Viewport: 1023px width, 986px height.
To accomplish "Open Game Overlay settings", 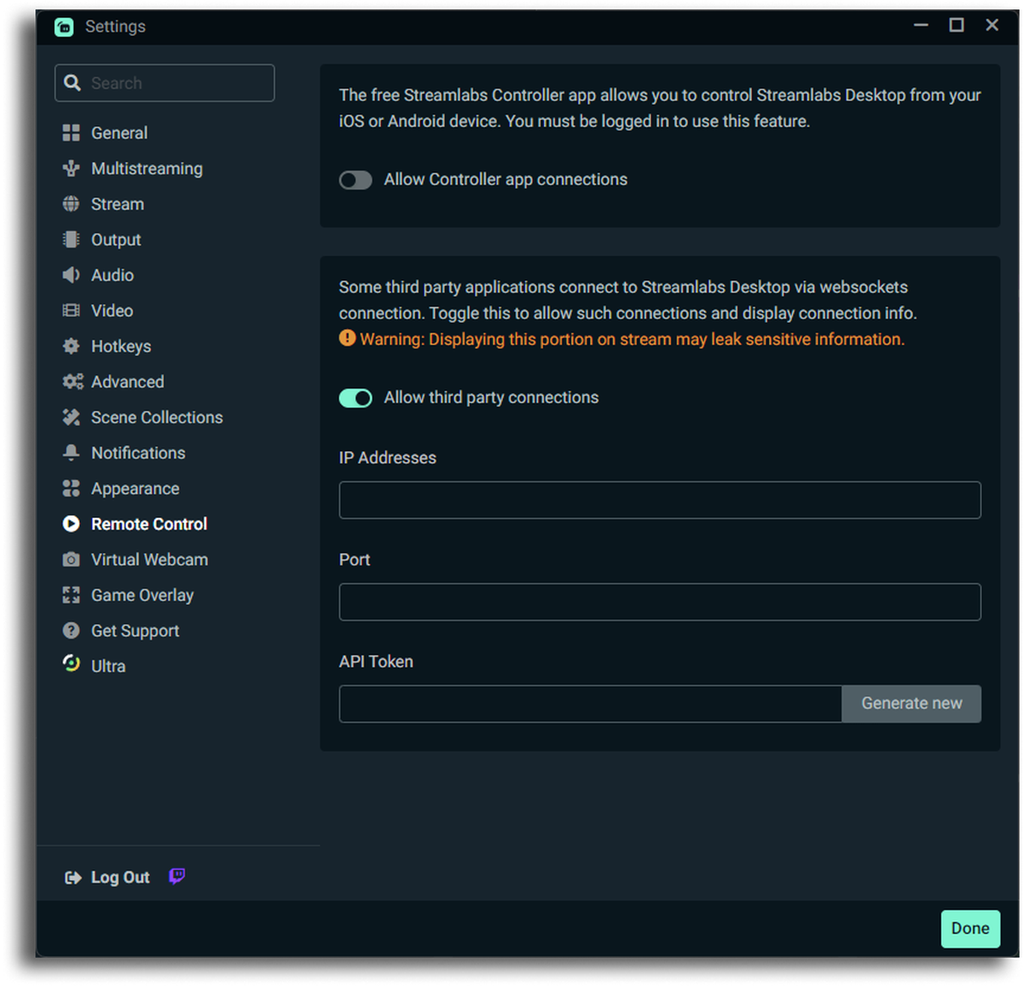I will coord(142,596).
